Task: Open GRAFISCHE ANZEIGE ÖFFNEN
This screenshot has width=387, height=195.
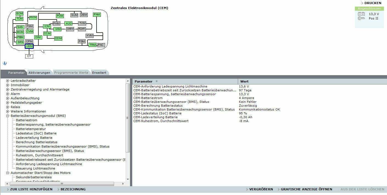Action: click(306, 189)
